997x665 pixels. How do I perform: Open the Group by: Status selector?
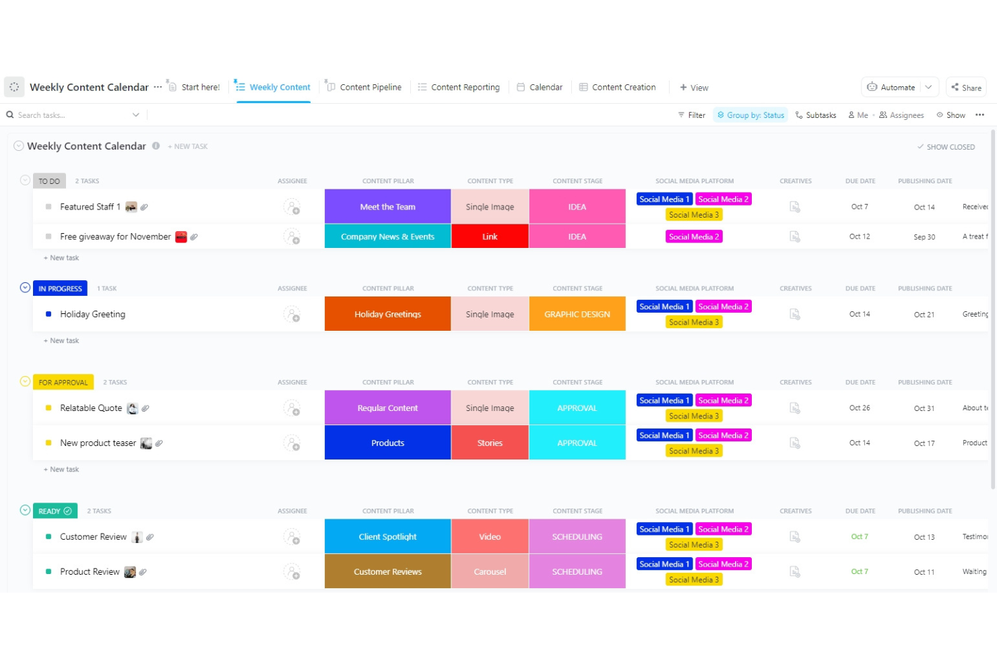point(750,115)
